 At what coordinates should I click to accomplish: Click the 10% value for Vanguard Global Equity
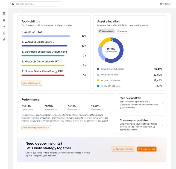tap(84, 46)
